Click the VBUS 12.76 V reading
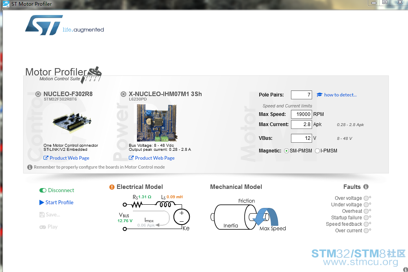 [x=125, y=221]
